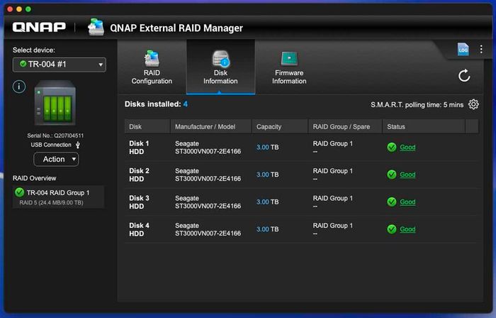
Task: Click the refresh arrow icon
Action: pyautogui.click(x=464, y=76)
